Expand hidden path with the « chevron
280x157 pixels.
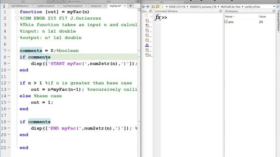[166, 7]
